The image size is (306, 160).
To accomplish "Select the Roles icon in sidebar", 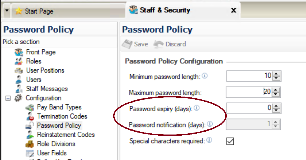I will click(19, 61).
